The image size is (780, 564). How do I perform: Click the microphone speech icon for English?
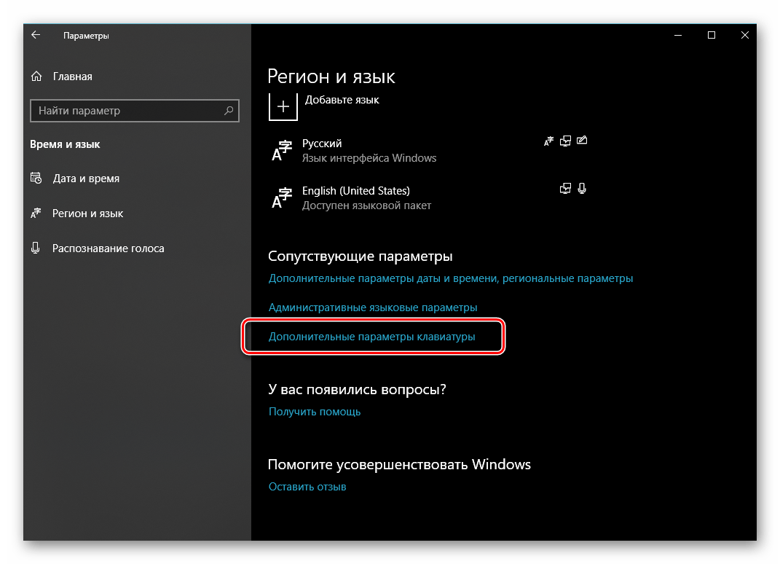coord(581,189)
